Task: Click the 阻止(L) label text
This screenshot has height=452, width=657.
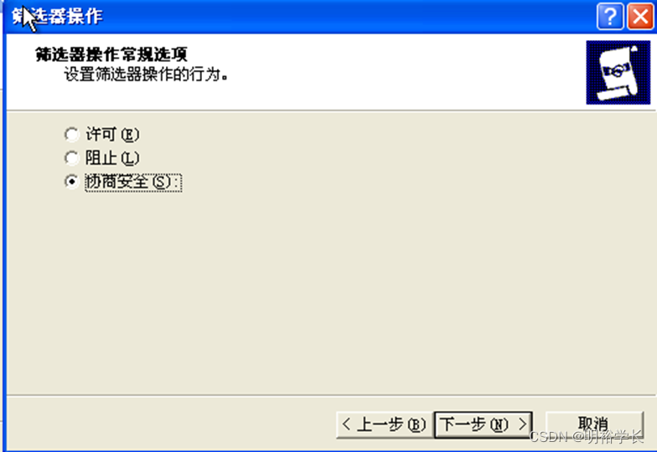Action: 112,157
